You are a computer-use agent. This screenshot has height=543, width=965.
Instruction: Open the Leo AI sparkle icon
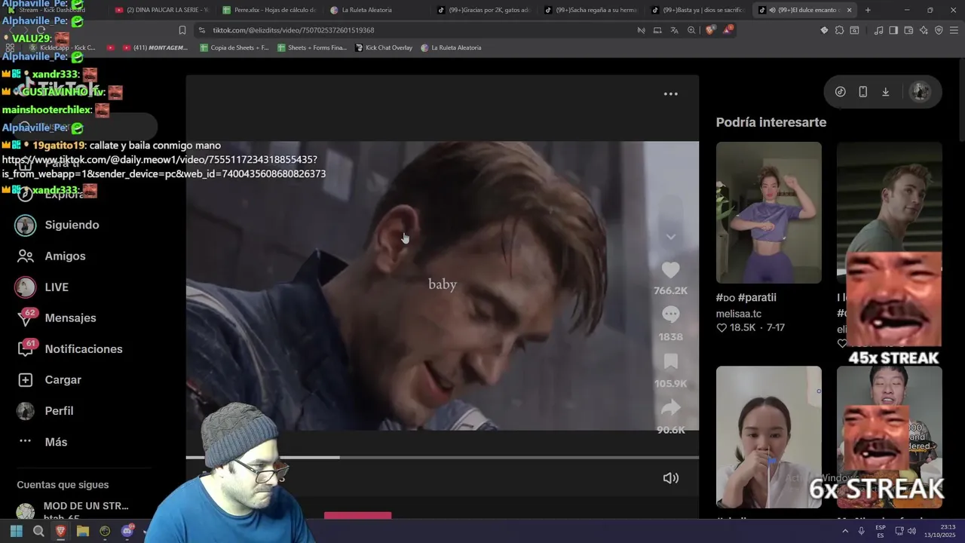(924, 30)
